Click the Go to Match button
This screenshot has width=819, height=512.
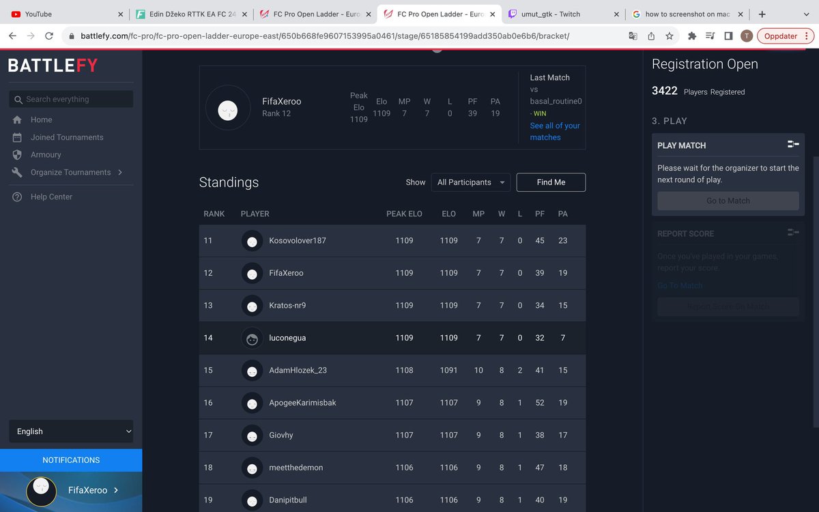[728, 201]
